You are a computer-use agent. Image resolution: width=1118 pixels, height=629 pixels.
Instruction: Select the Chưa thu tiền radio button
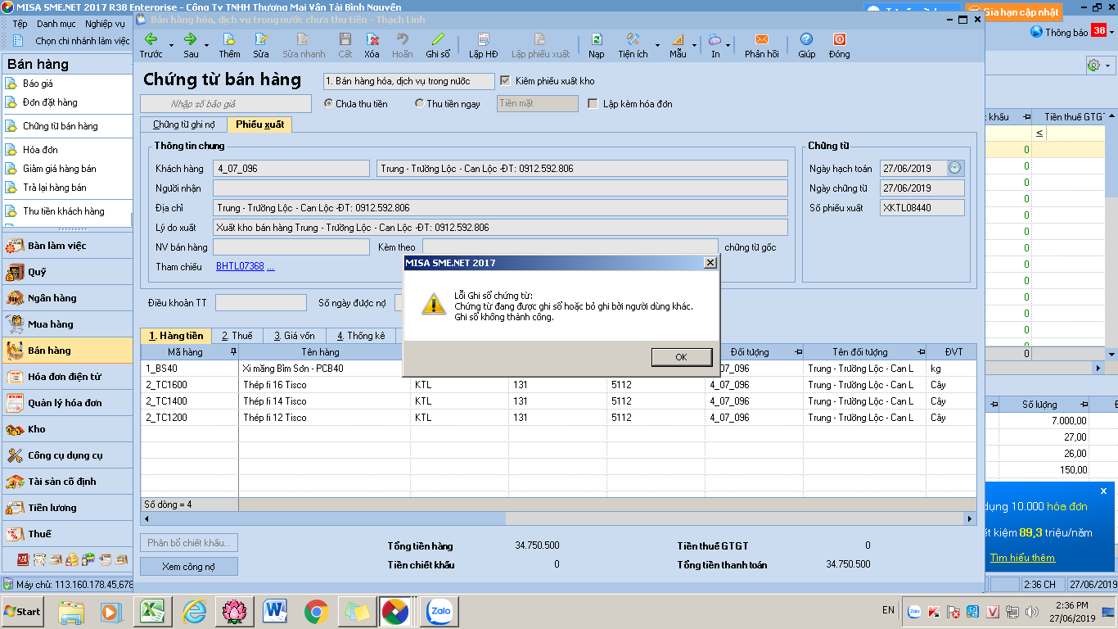pyautogui.click(x=329, y=104)
